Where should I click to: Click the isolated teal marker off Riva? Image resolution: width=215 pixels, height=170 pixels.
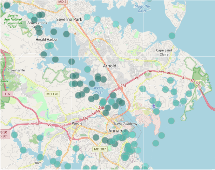[23, 150]
